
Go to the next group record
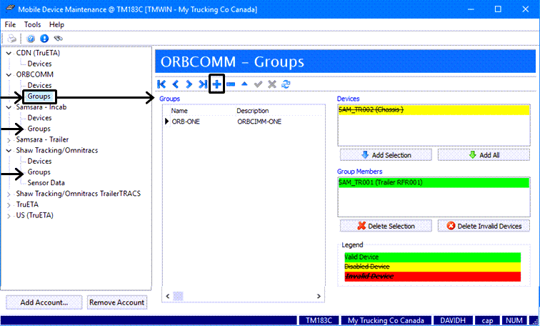[x=189, y=84]
